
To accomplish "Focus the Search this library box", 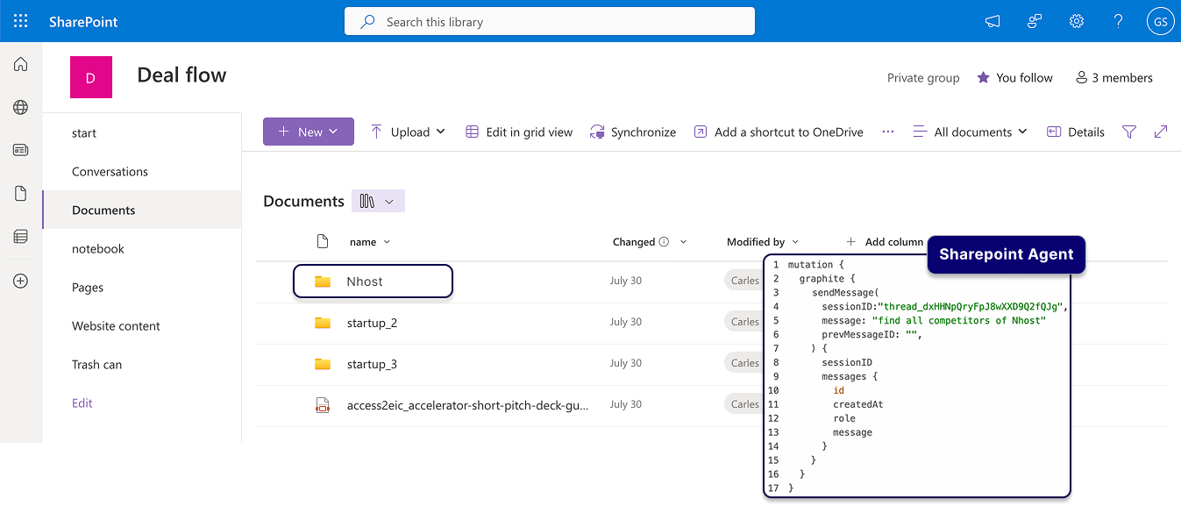I will tap(550, 21).
